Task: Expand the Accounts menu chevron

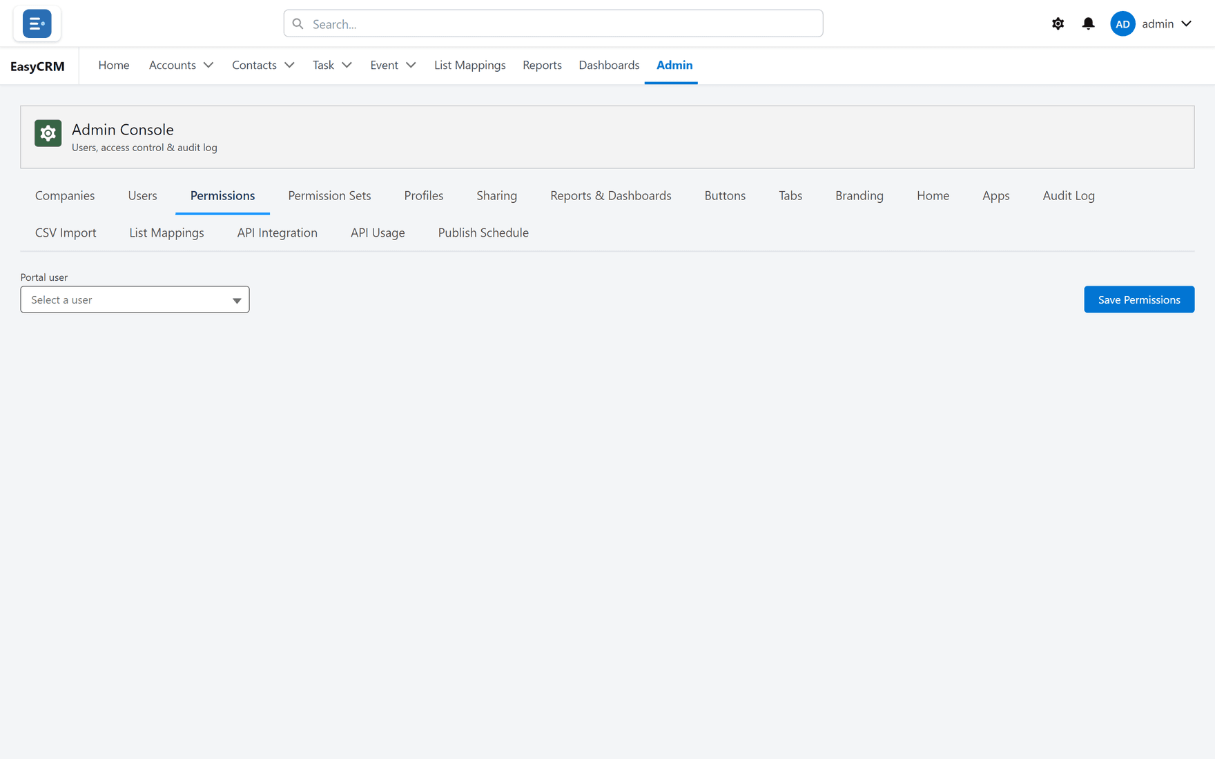Action: coord(208,65)
